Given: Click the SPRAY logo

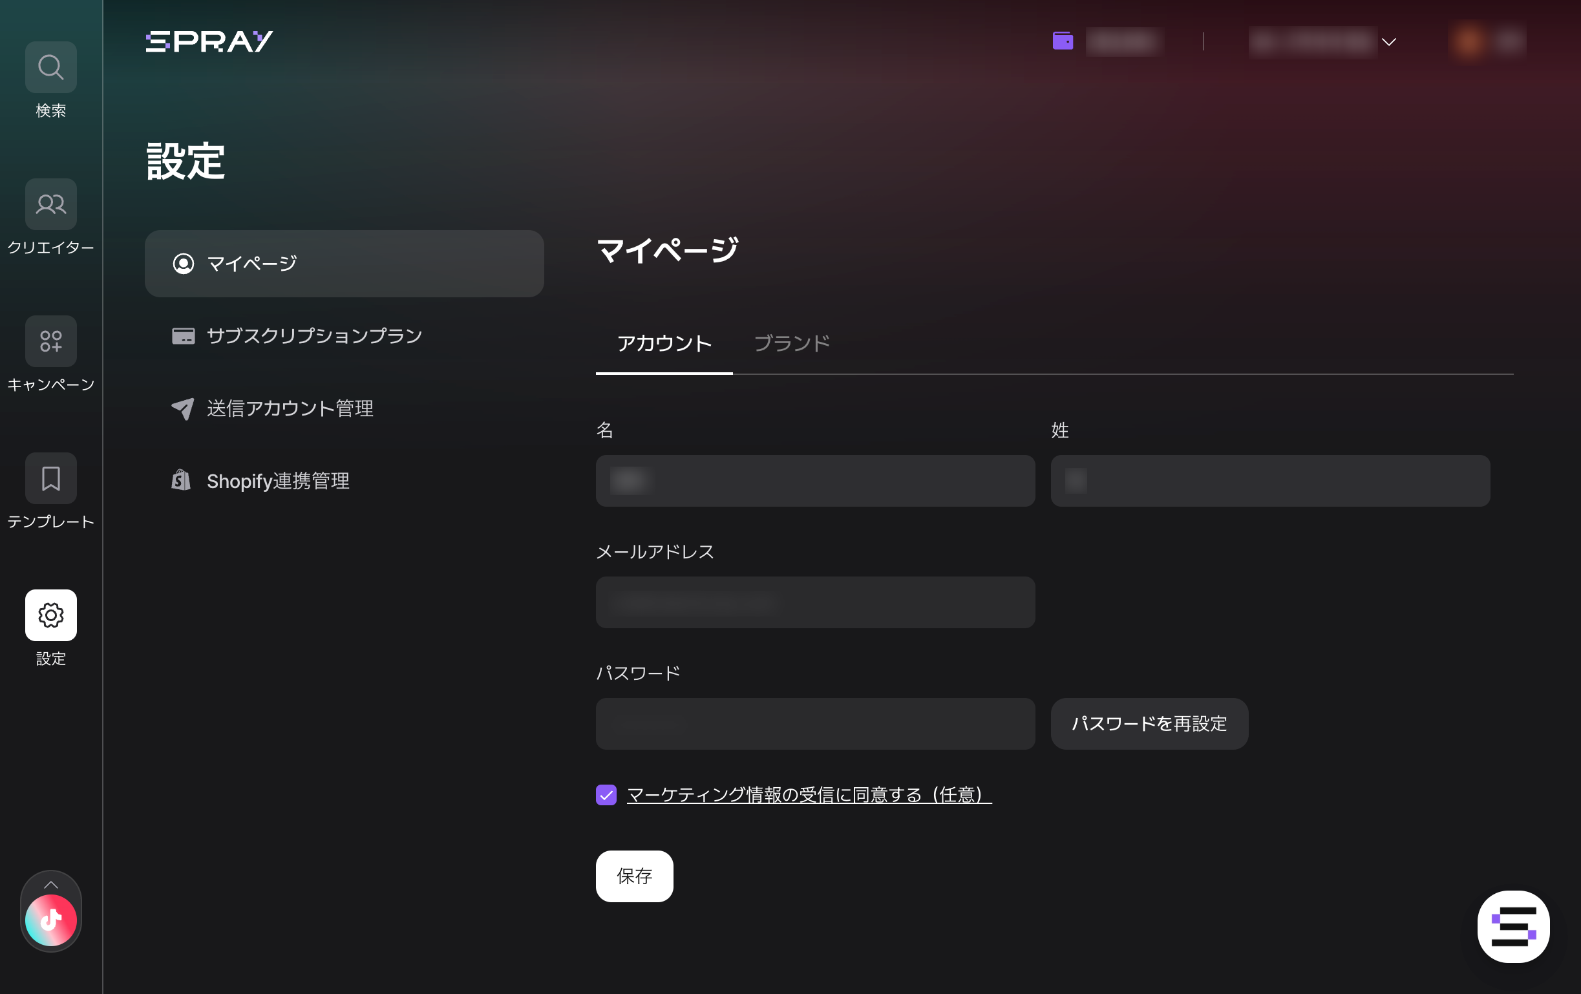Looking at the screenshot, I should (209, 41).
